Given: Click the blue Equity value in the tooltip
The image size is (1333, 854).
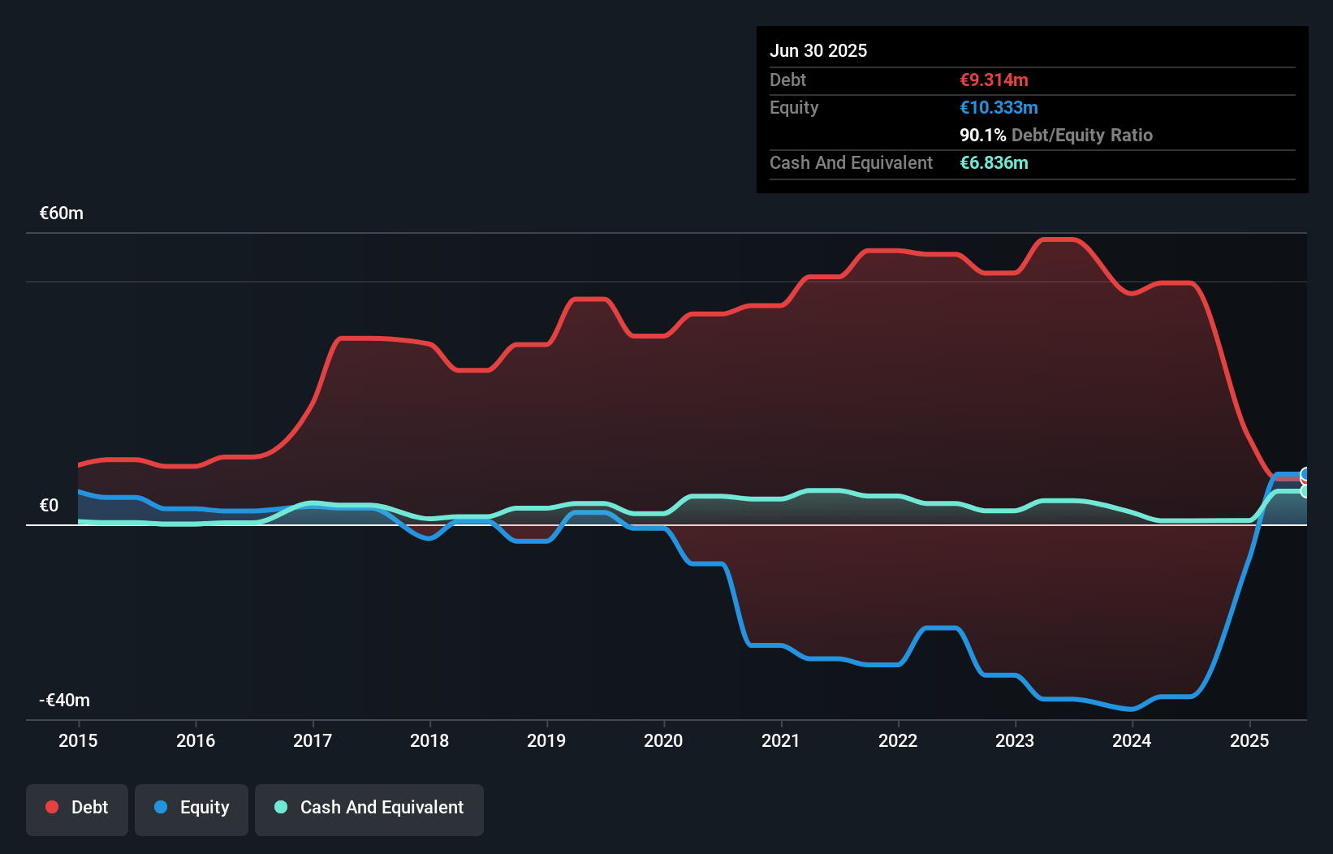Looking at the screenshot, I should point(999,107).
